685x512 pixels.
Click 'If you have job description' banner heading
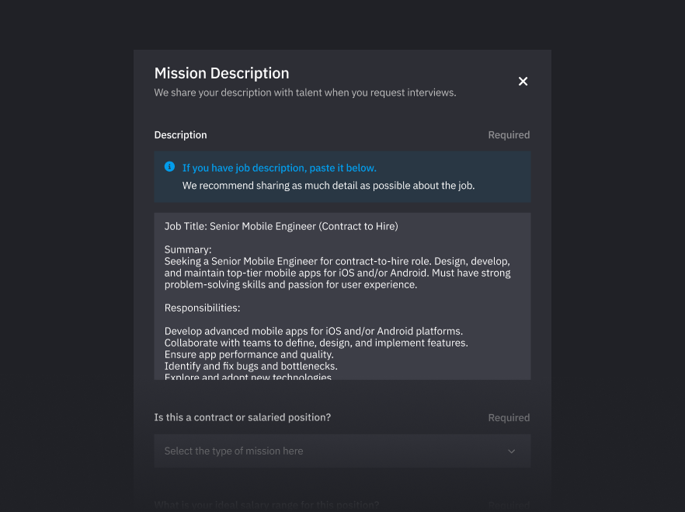pos(279,168)
